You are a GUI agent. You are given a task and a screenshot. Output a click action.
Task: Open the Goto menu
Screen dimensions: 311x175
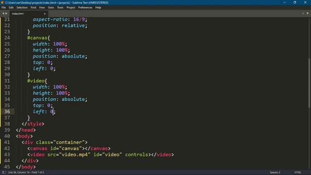click(x=51, y=8)
